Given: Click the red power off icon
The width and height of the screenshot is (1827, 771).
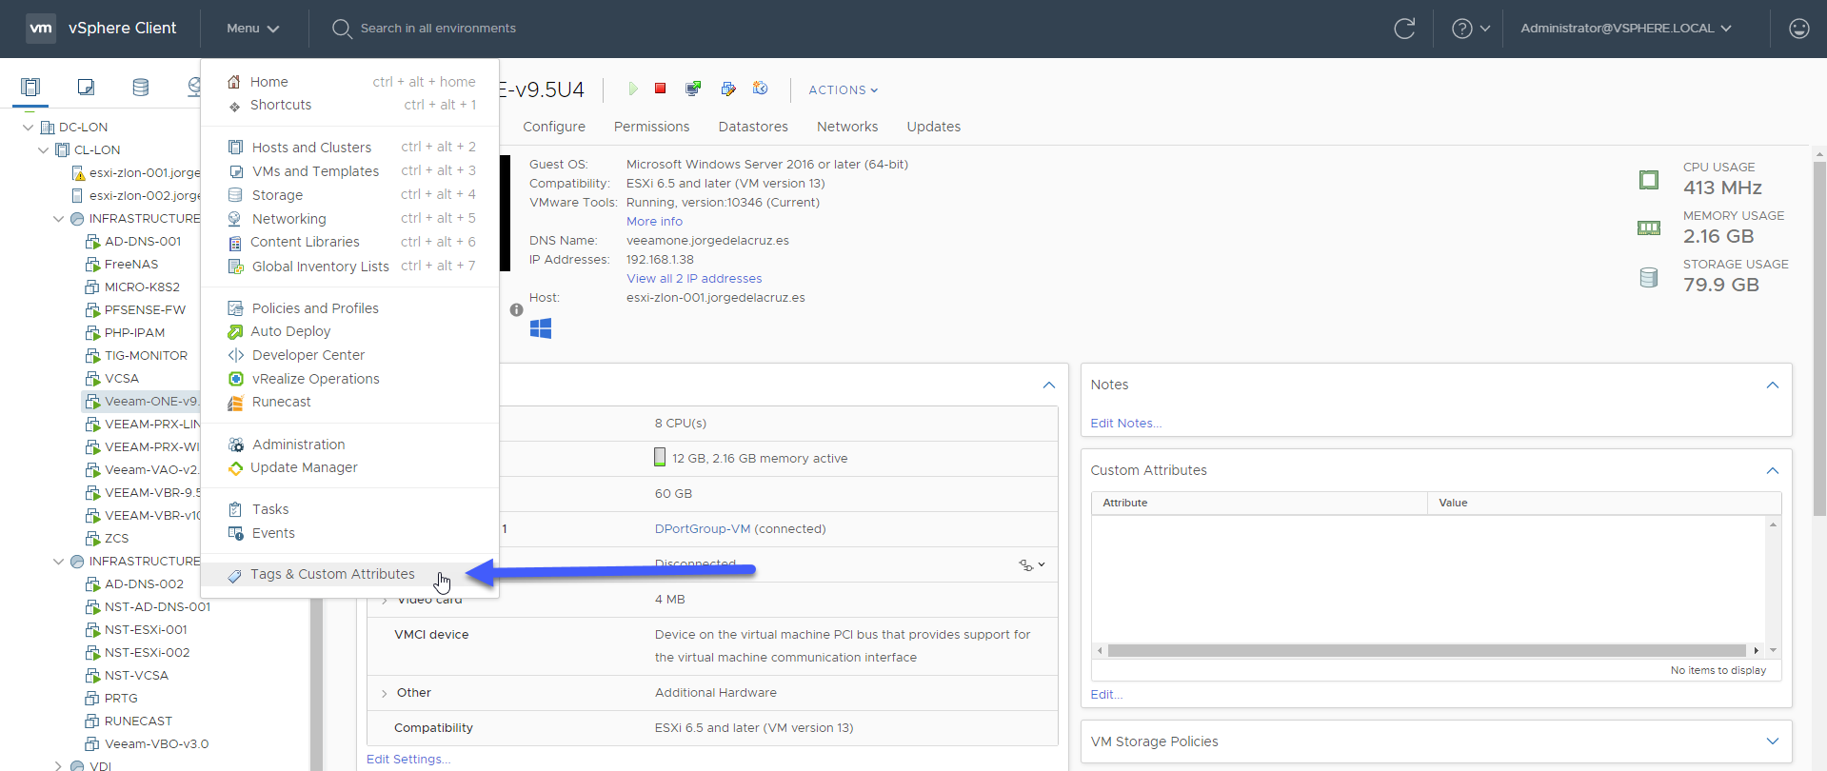Looking at the screenshot, I should pos(661,89).
